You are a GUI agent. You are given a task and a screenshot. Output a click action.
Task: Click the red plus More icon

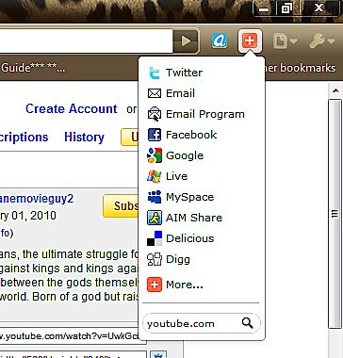point(155,285)
